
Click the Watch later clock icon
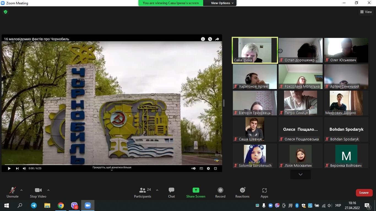(210, 39)
